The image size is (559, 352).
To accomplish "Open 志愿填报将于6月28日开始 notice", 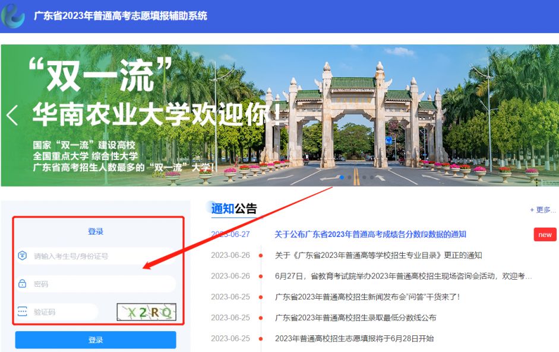I will pyautogui.click(x=354, y=338).
